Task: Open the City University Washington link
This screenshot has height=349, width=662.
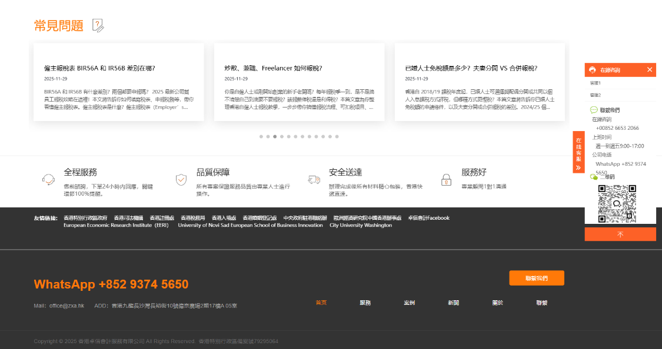Action: [361, 225]
